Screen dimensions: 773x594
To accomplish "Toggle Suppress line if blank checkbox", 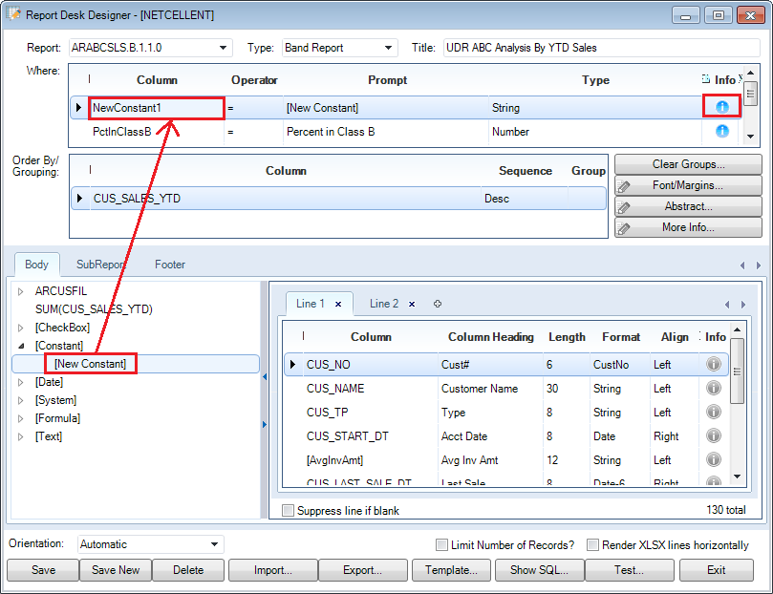I will (x=288, y=510).
